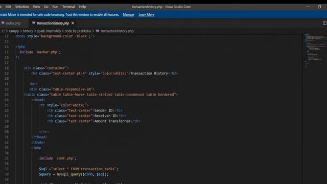Image resolution: width=327 pixels, height=184 pixels.
Task: Click the body background-color style string
Action: pyautogui.click(x=66, y=36)
